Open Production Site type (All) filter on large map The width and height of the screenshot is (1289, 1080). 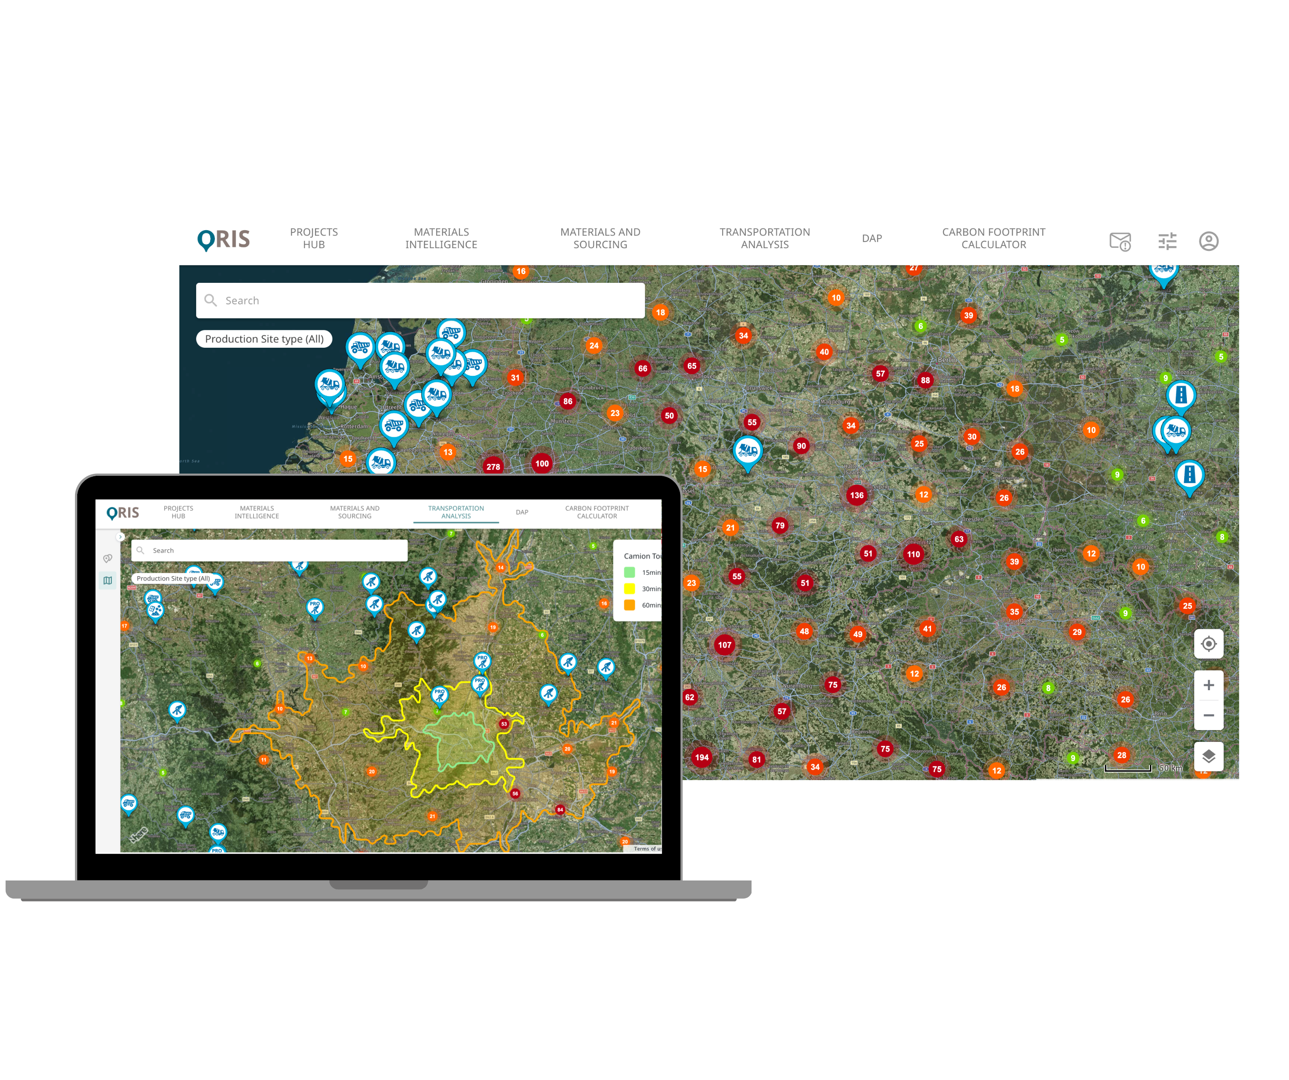coord(264,339)
